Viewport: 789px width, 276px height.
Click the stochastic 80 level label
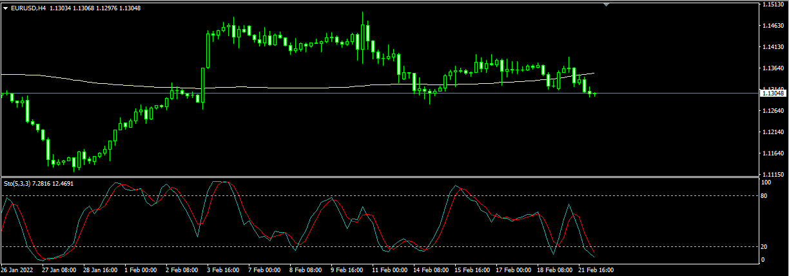(765, 195)
